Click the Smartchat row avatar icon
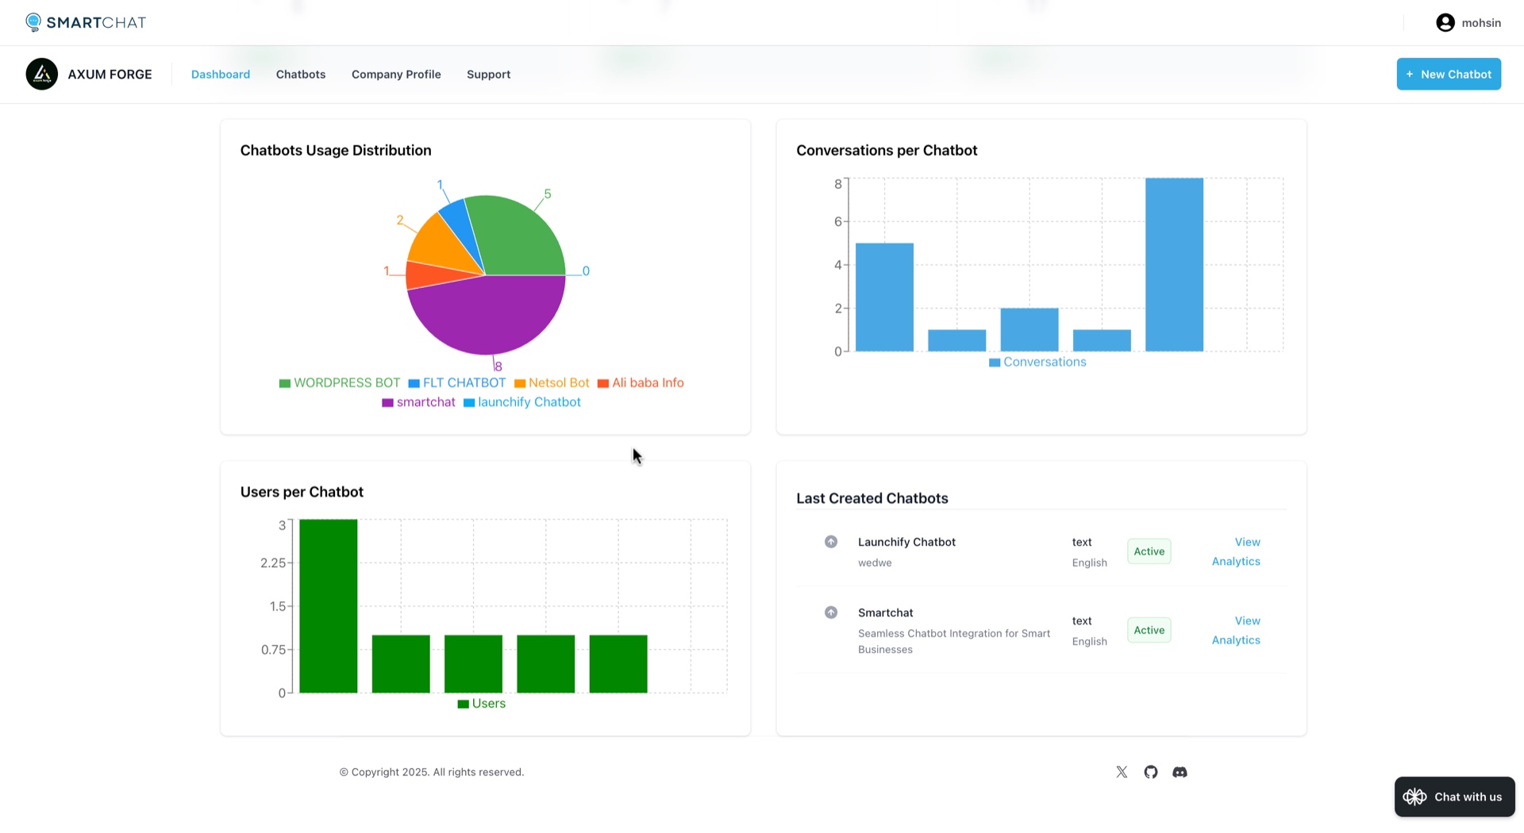Viewport: 1524px width, 833px height. (831, 612)
